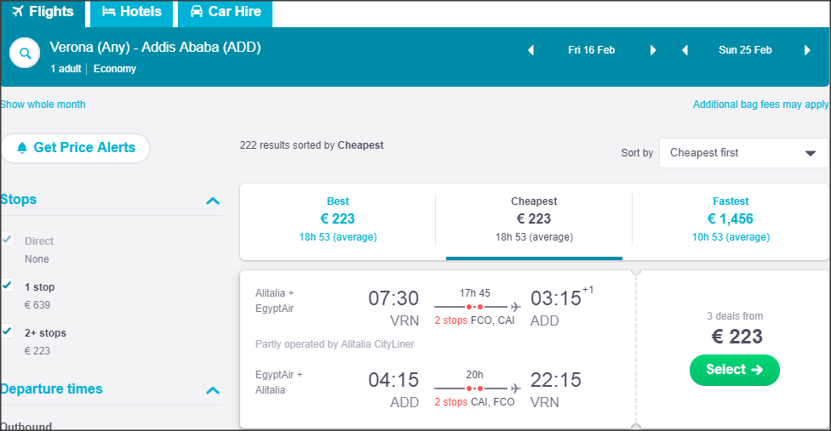
Task: Toggle the Direct flights checkbox
Action: click(8, 240)
